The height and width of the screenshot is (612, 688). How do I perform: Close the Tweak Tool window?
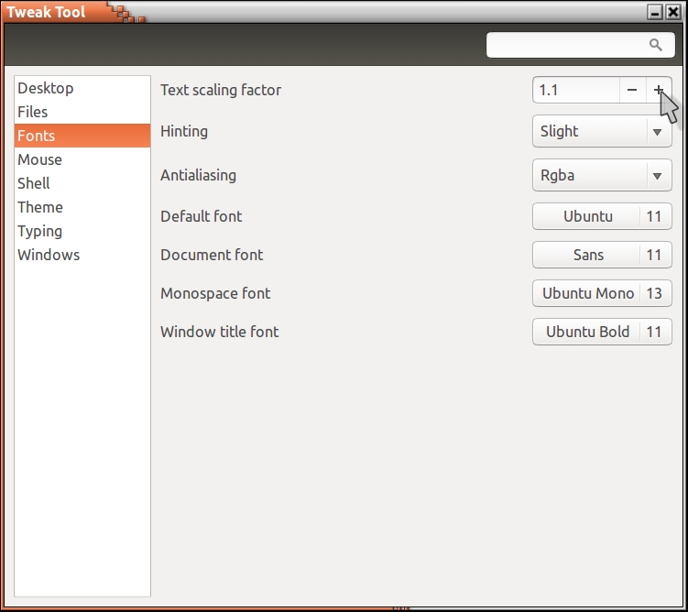[673, 12]
